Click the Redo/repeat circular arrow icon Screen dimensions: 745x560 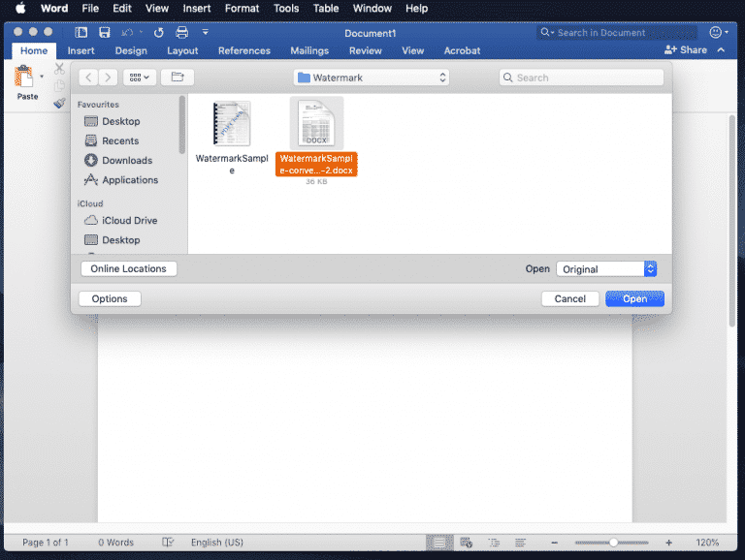(x=159, y=32)
